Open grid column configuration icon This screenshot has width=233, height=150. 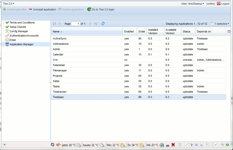[229, 31]
